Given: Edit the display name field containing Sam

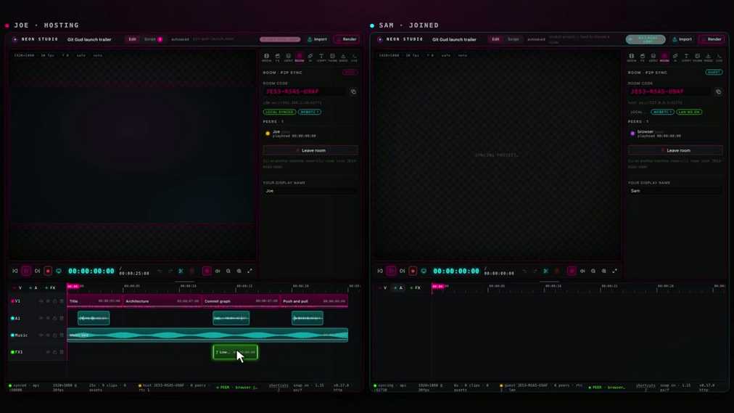Looking at the screenshot, I should (x=675, y=191).
